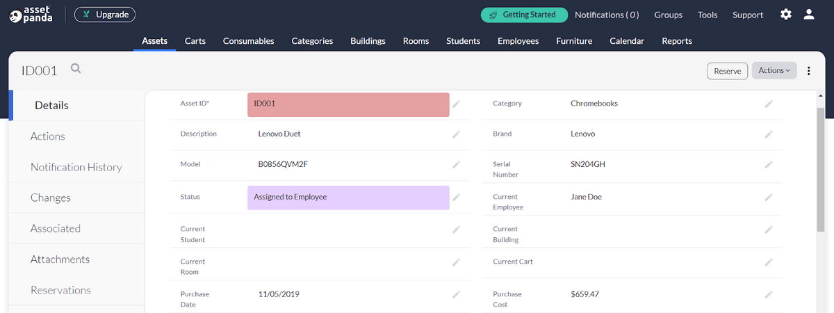Switch to the Employees tab

coord(518,41)
